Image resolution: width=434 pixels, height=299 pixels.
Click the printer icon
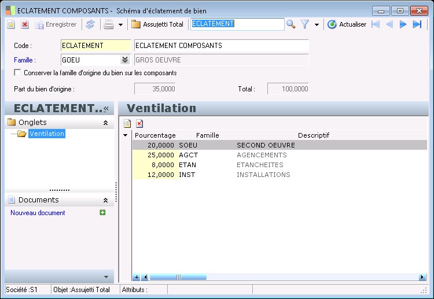pyautogui.click(x=109, y=25)
